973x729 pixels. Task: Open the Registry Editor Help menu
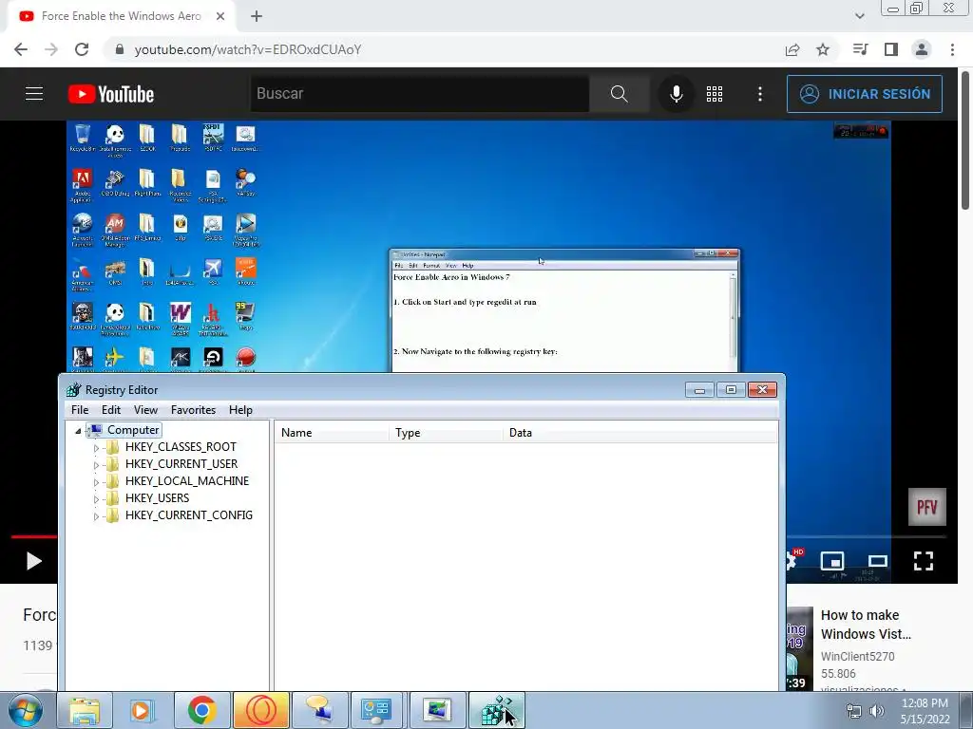tap(240, 410)
